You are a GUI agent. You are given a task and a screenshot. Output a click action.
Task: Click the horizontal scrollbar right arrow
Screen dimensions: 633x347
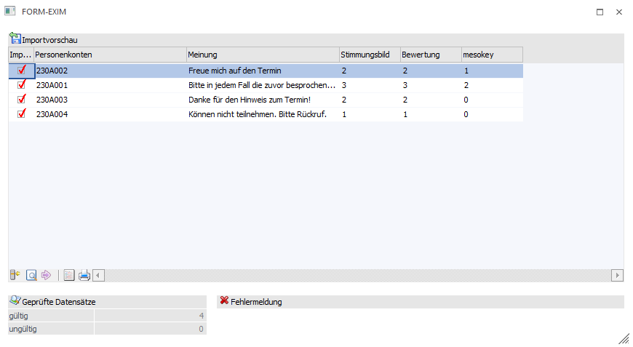point(617,276)
